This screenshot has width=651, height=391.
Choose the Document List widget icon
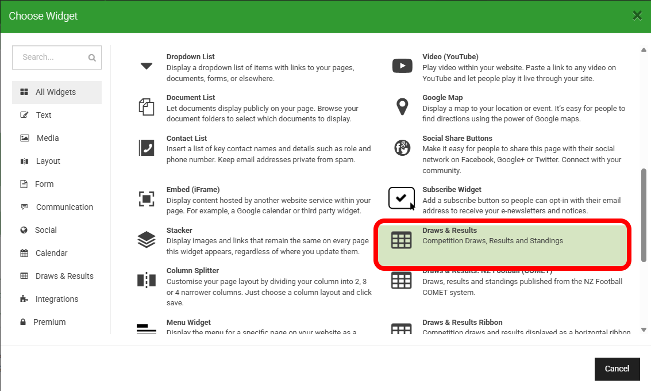[x=147, y=107]
